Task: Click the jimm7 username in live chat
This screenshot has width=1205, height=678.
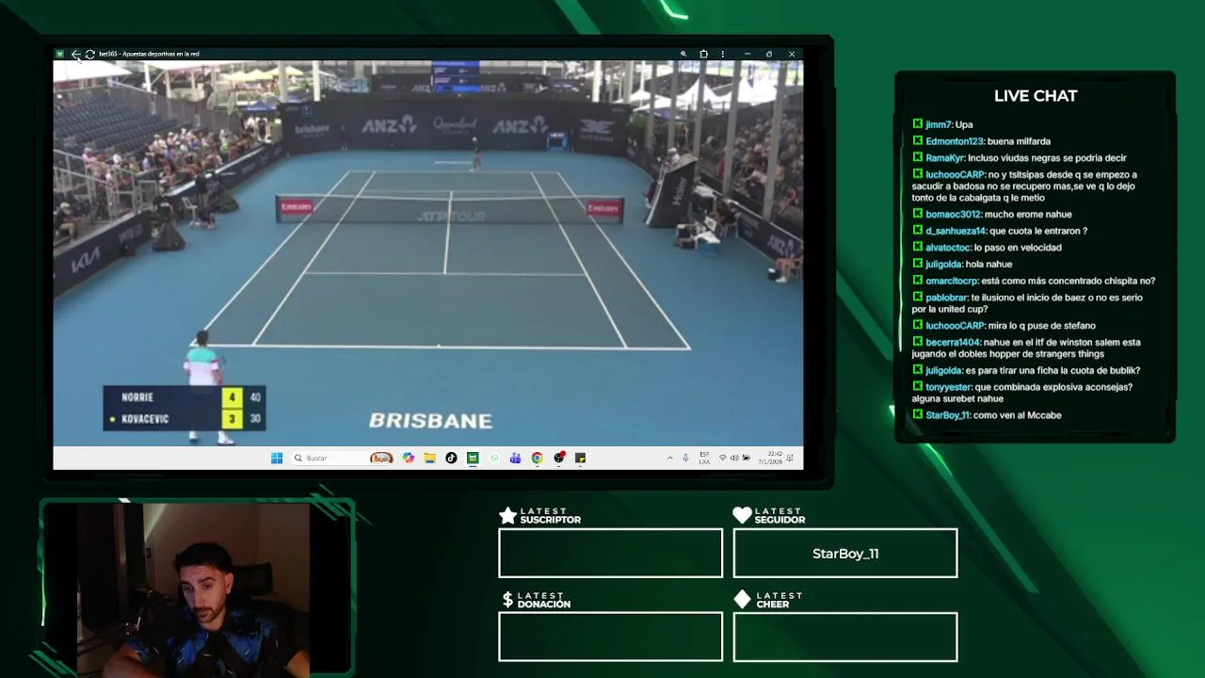Action: pos(939,124)
